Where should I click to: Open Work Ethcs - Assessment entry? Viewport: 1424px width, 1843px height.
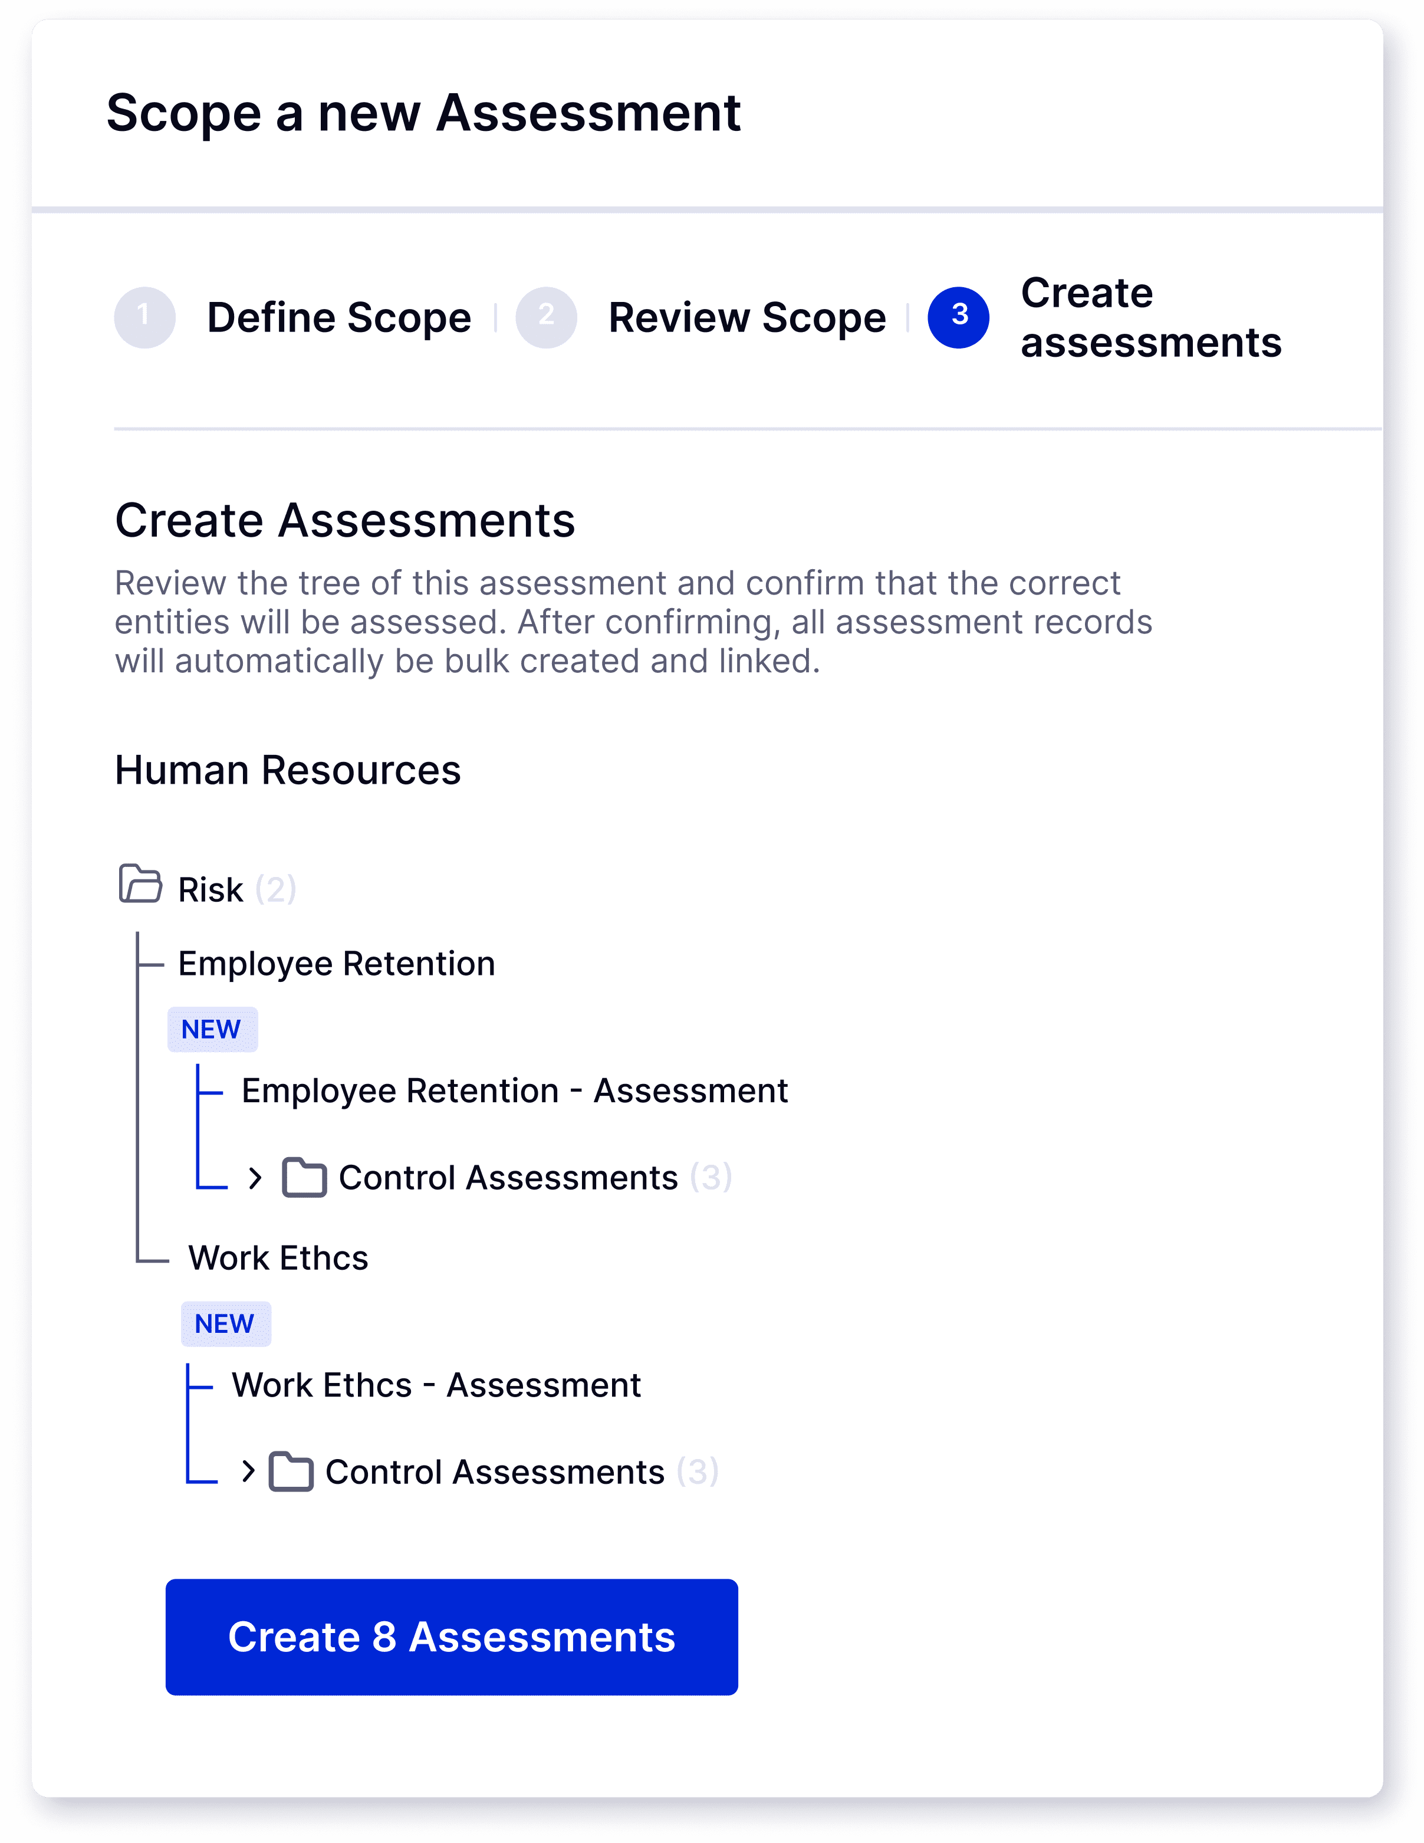click(436, 1385)
